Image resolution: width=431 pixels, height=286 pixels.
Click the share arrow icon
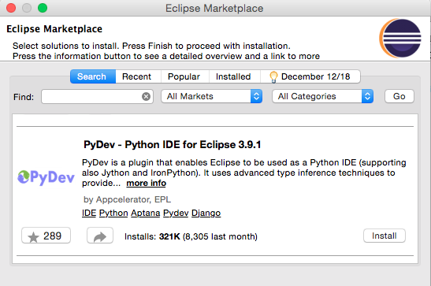100,236
